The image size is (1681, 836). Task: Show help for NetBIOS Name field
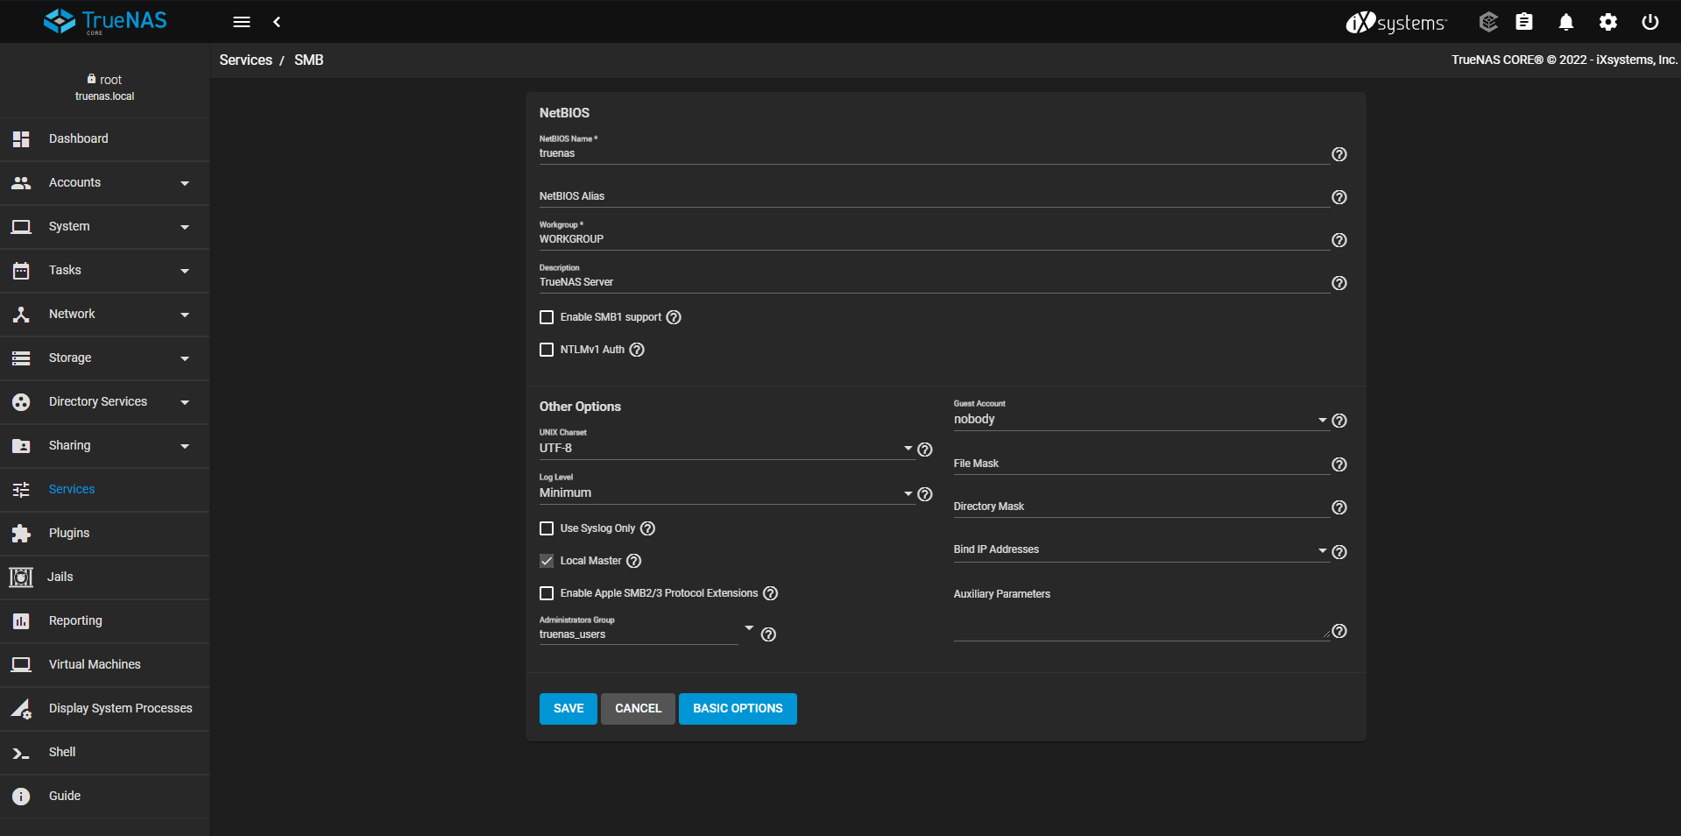(1339, 154)
